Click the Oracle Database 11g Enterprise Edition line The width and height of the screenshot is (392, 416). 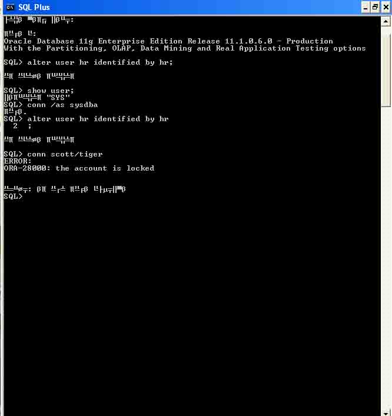point(168,41)
